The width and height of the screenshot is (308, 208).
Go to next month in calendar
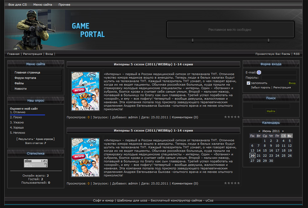pyautogui.click(x=283, y=131)
